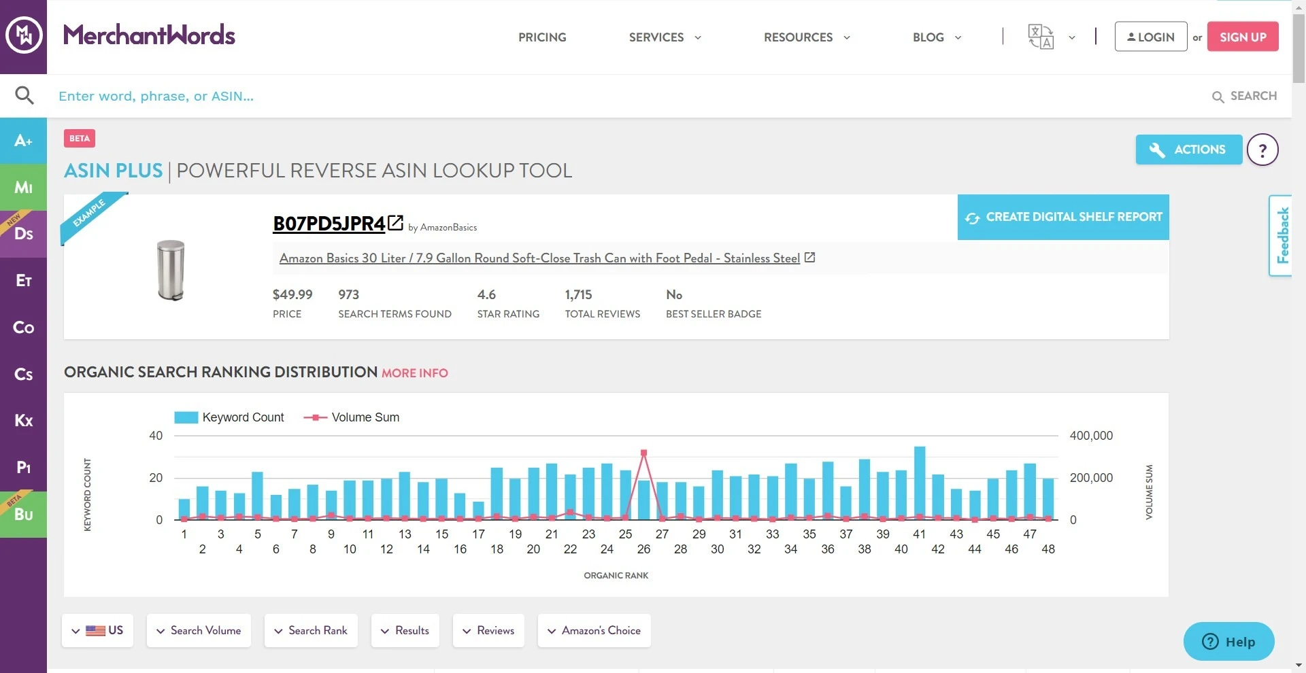This screenshot has width=1306, height=673.
Task: Click the $49.99 price value
Action: [292, 294]
